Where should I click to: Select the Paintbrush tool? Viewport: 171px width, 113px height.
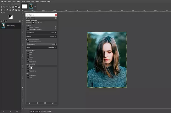[x=4, y=10]
